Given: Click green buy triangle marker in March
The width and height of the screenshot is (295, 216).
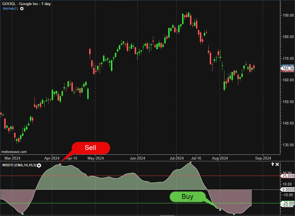Looking at the screenshot, I should coord(22,213).
